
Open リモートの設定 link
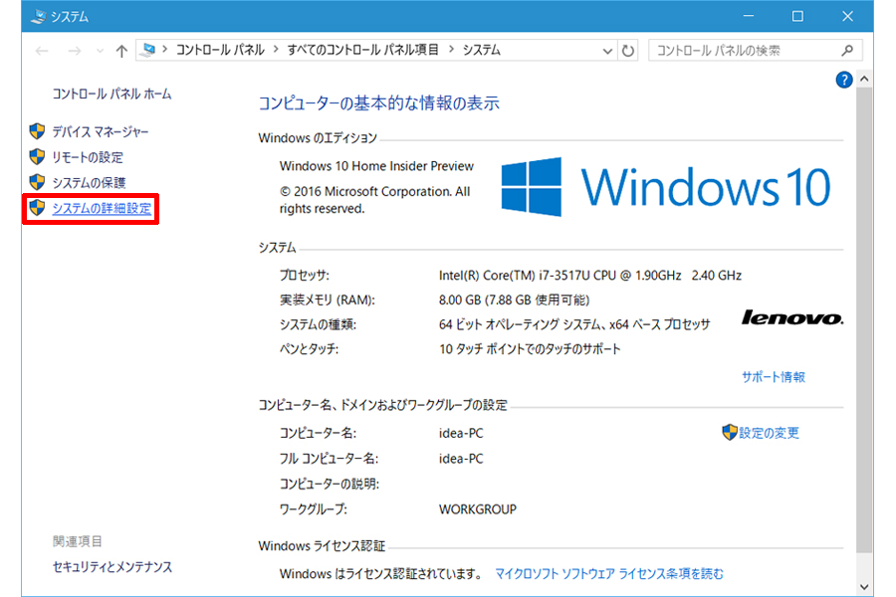click(x=88, y=157)
